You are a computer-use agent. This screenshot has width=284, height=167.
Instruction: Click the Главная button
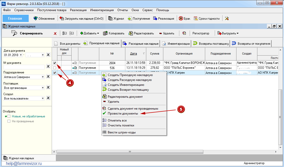16,18
